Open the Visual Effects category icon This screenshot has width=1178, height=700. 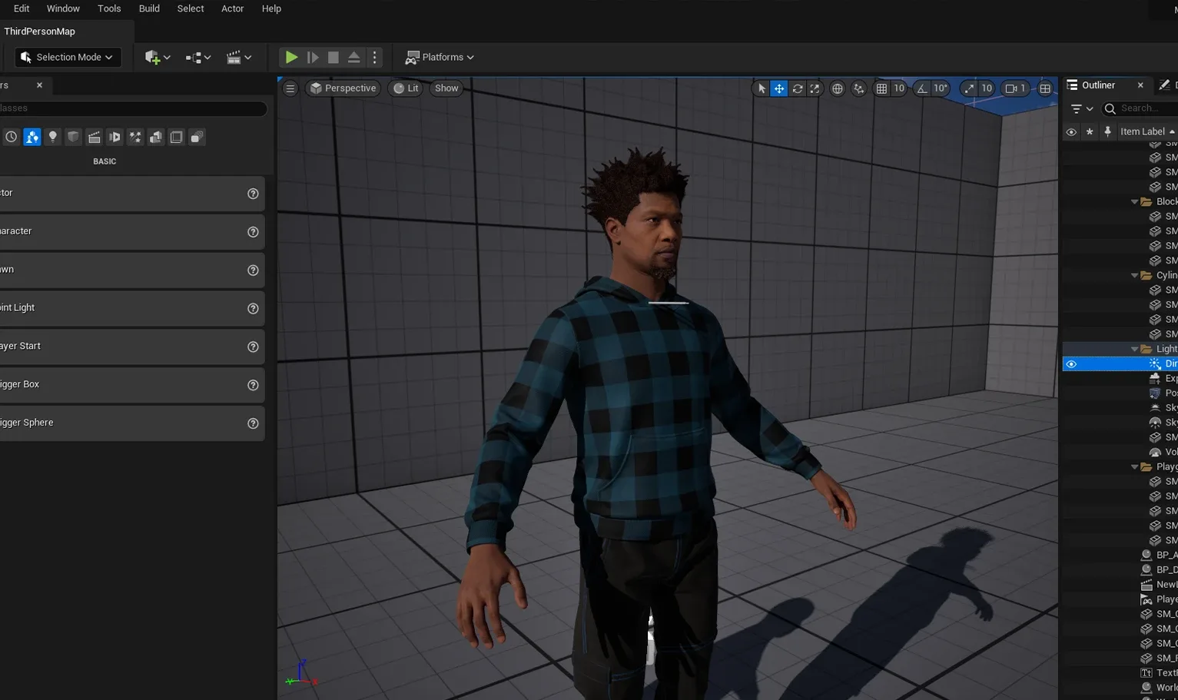coord(135,137)
